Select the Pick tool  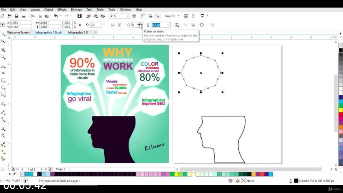(x=3, y=34)
